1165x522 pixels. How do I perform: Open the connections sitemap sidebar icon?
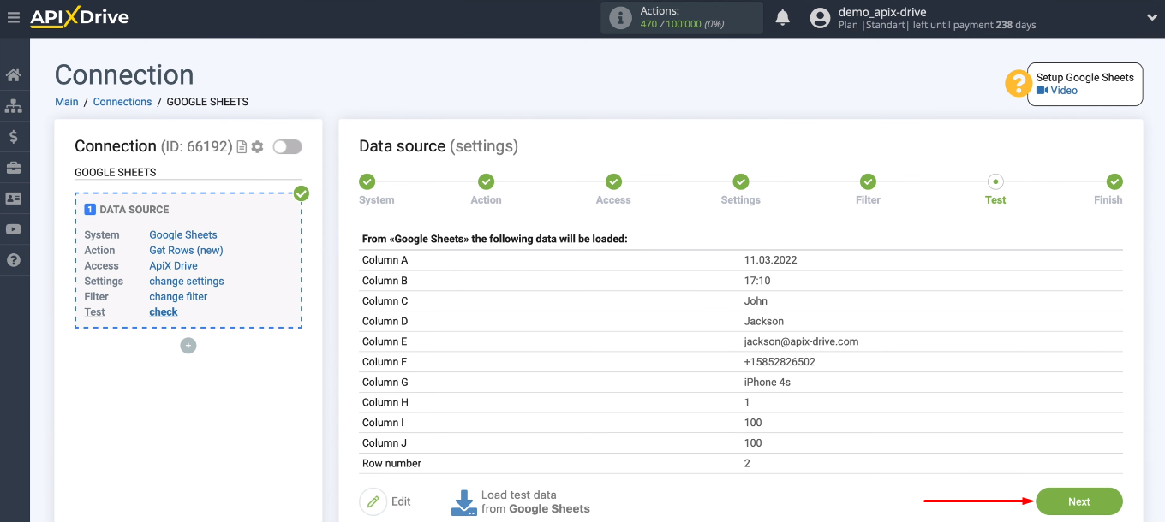[x=14, y=106]
